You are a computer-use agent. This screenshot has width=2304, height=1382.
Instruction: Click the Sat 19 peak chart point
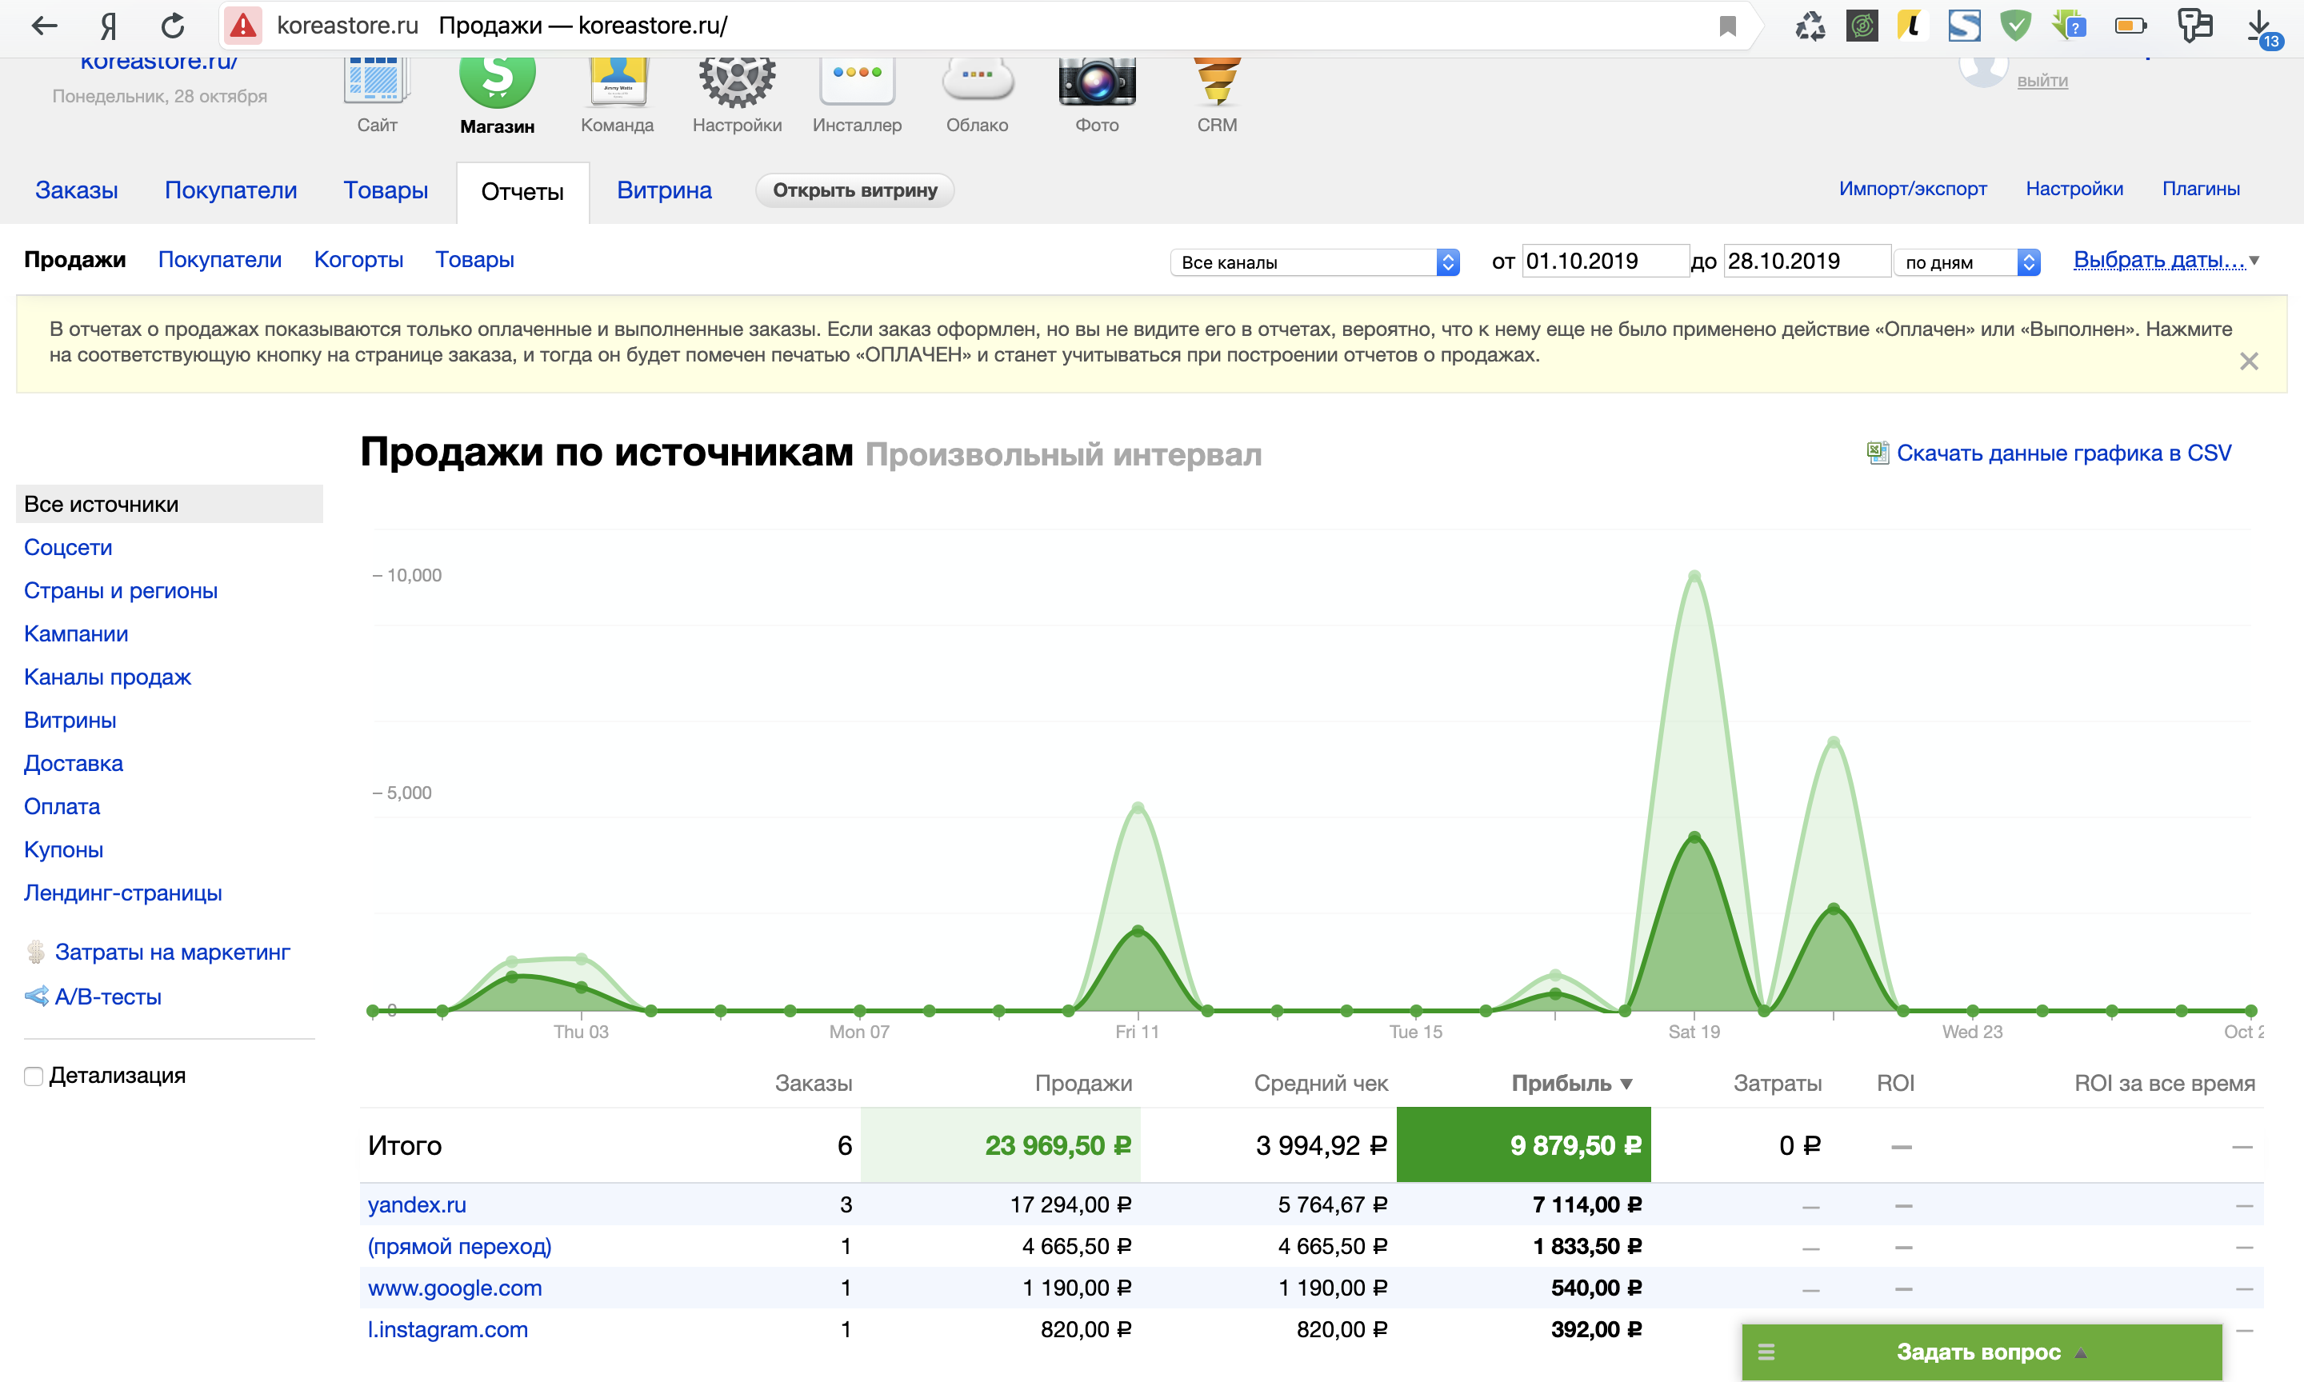1694,577
